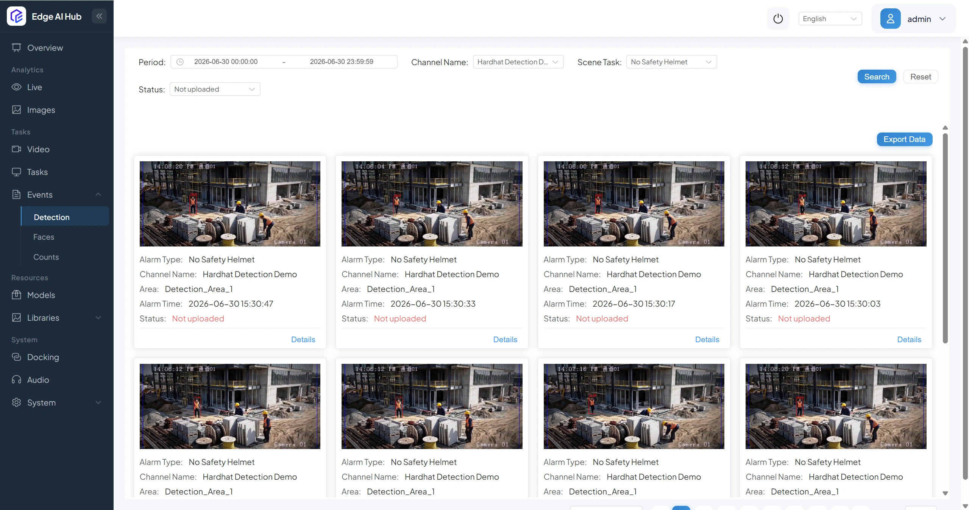Image resolution: width=969 pixels, height=510 pixels.
Task: Expand the System submenu chevron
Action: (98, 402)
